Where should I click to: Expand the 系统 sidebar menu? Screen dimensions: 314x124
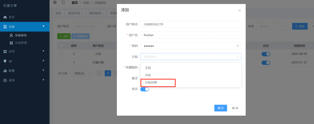(25, 80)
